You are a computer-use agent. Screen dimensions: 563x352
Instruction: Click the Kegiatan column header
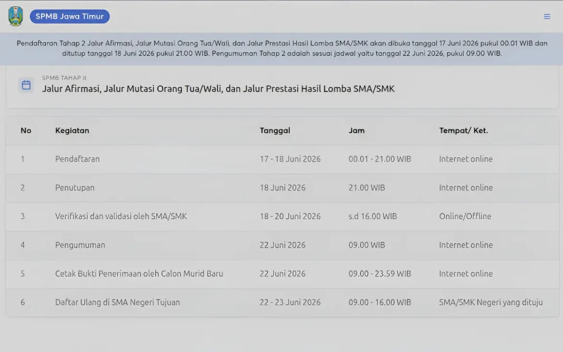click(x=72, y=130)
